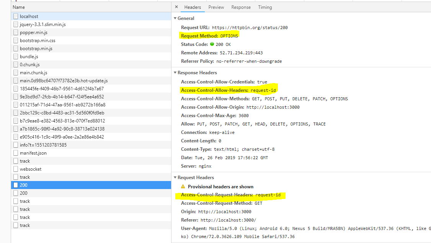Open the Response tab

[241, 7]
